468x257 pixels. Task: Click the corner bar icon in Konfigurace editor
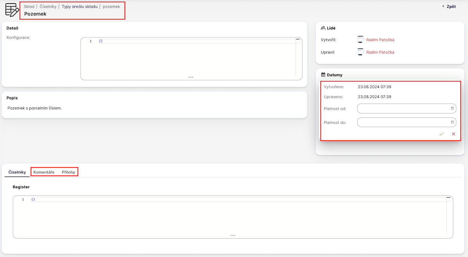point(298,39)
